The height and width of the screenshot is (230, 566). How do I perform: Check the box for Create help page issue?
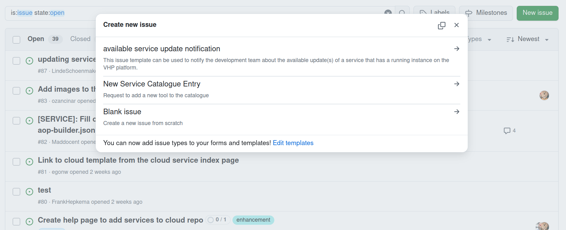point(16,221)
